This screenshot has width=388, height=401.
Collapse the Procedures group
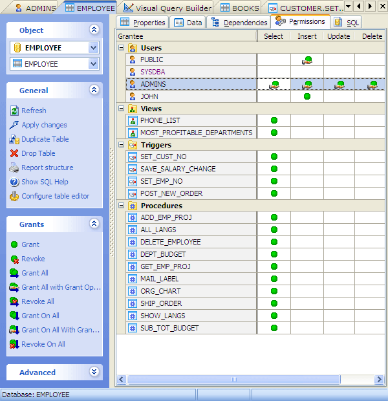(x=121, y=206)
